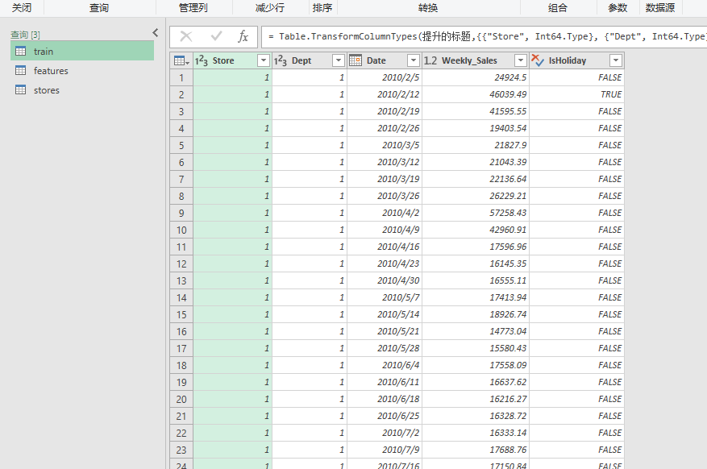Open IsHoliday column filter dropdown
Screen dimensions: 707x469
615,60
